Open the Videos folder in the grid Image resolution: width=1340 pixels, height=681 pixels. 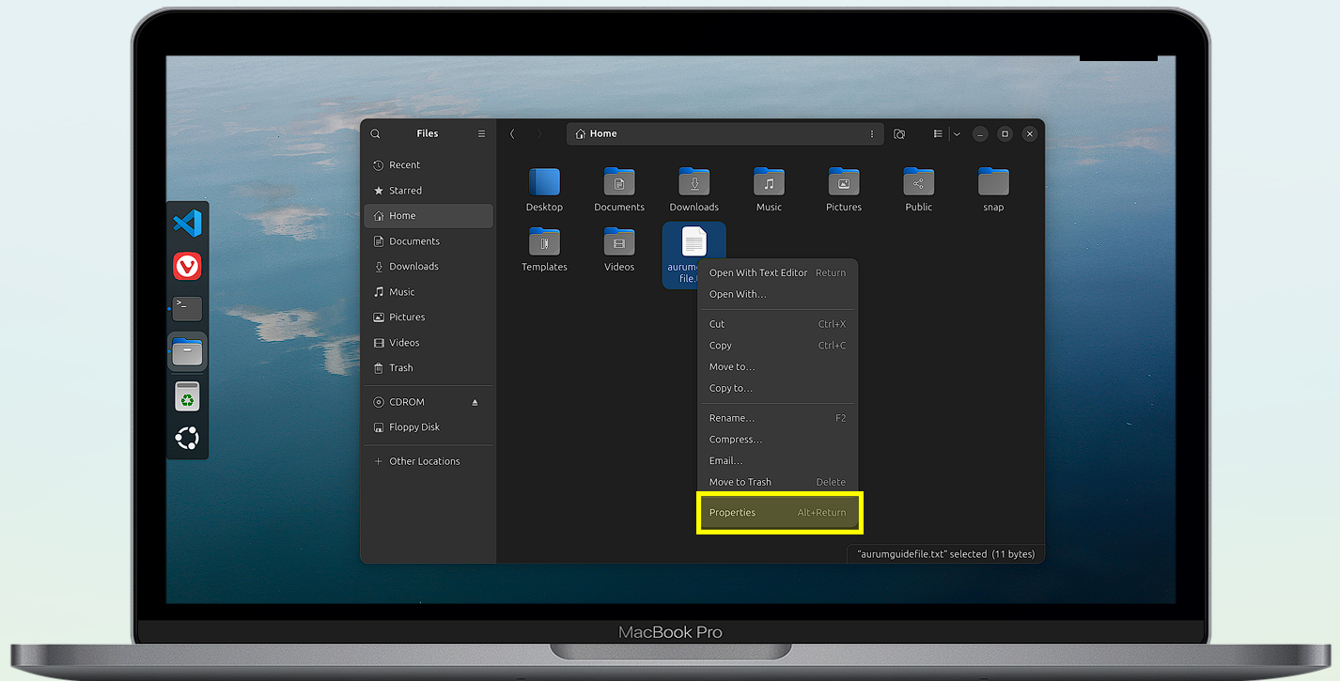[619, 241]
